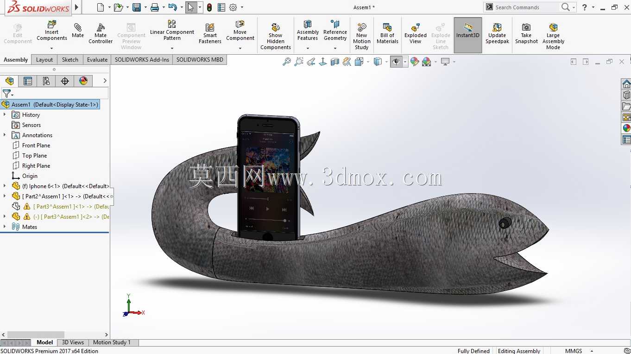Open the File Properties list icon
The image size is (631, 354).
coord(221,7)
